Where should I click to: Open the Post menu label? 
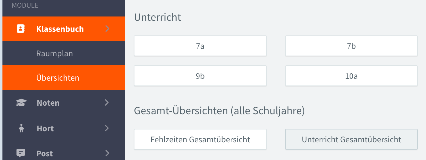click(x=45, y=154)
